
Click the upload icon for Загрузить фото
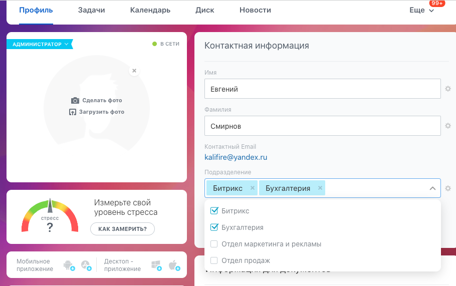[73, 112]
